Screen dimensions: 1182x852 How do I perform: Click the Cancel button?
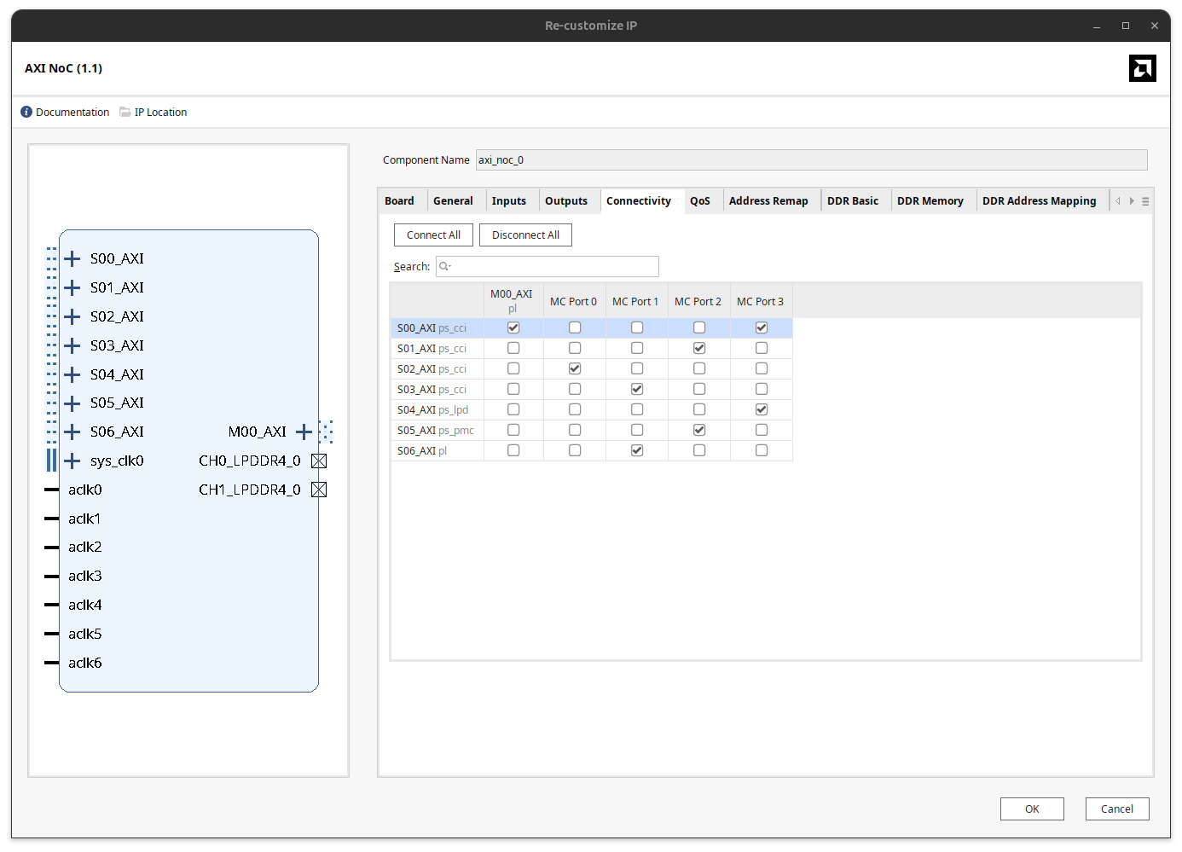pos(1117,809)
